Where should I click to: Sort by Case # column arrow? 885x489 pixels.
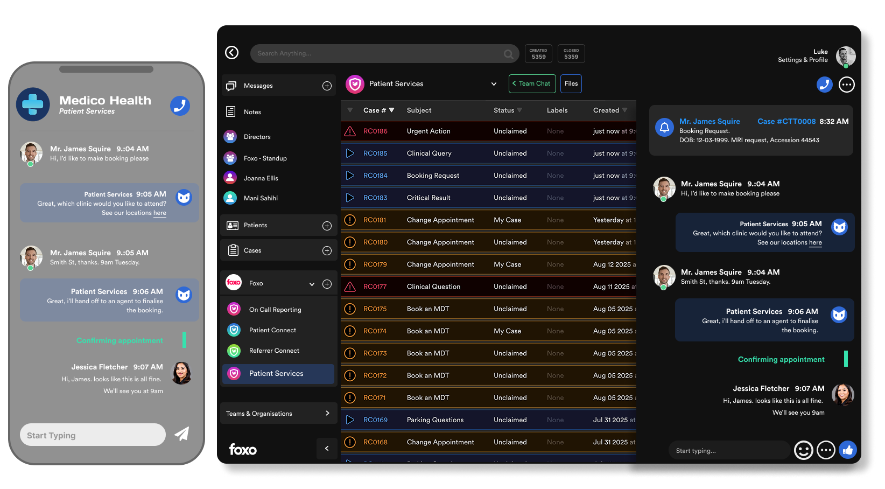[x=392, y=110]
